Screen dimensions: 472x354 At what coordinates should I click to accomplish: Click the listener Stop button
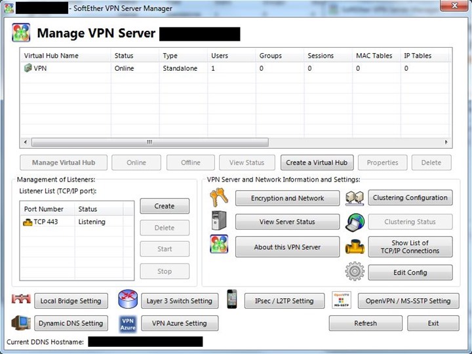click(165, 271)
